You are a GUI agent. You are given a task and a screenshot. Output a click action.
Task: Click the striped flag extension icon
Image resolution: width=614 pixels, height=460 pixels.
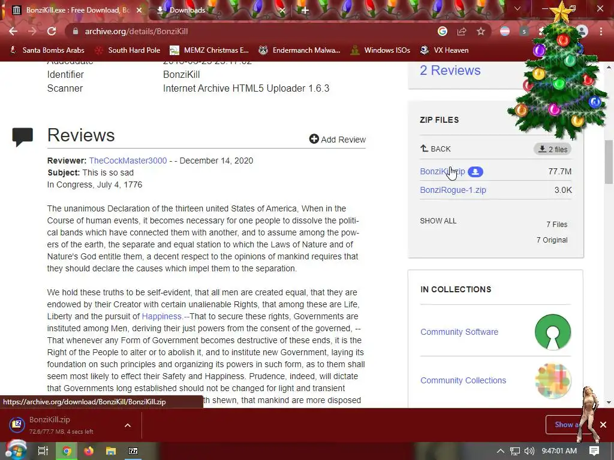point(505,31)
